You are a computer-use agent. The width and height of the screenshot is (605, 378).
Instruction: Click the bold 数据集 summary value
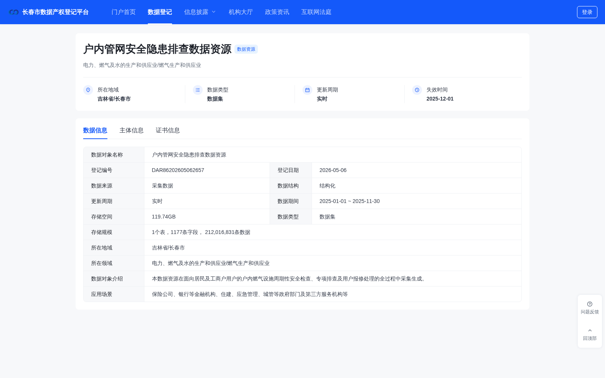[x=215, y=99]
